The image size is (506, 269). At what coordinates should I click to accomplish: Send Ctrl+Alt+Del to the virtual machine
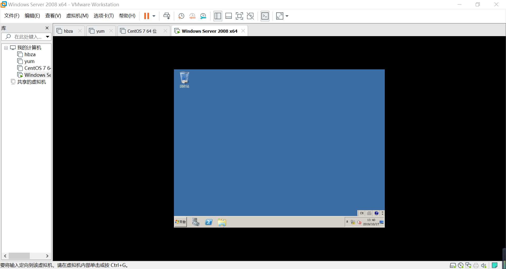click(167, 16)
